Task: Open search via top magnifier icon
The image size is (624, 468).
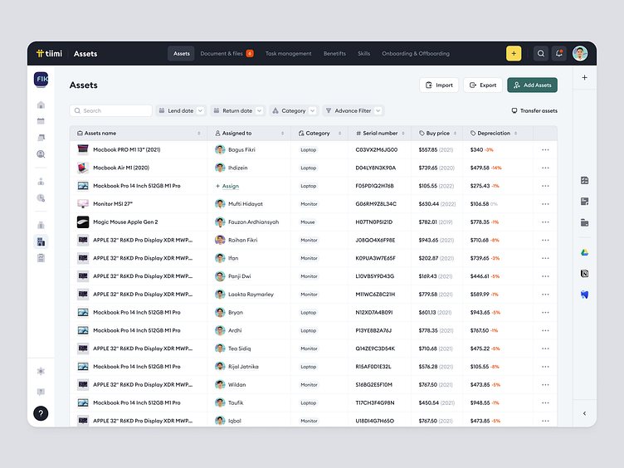Action: coord(541,53)
